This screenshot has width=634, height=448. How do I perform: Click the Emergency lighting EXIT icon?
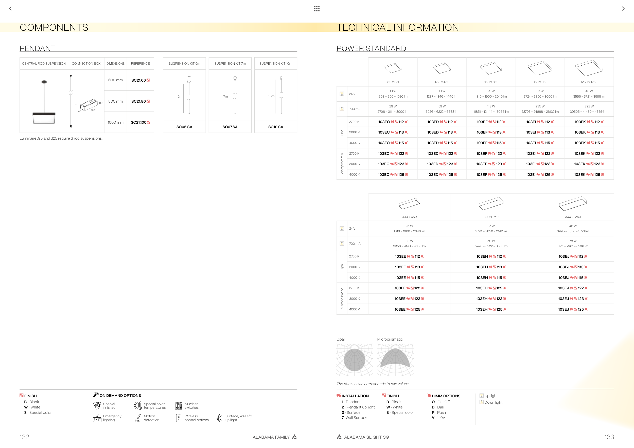click(97, 418)
